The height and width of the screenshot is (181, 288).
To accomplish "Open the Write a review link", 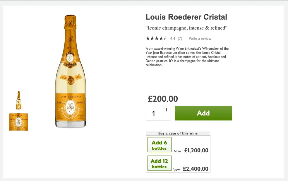I will [200, 39].
